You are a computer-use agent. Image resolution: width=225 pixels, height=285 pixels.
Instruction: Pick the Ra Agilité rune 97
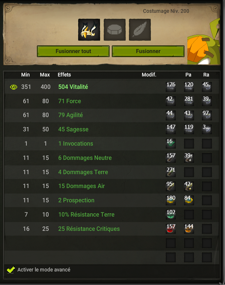[207, 115]
